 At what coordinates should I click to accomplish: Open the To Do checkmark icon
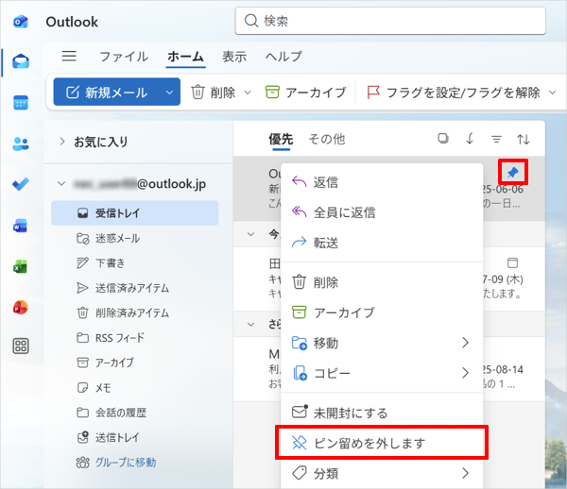pyautogui.click(x=21, y=184)
